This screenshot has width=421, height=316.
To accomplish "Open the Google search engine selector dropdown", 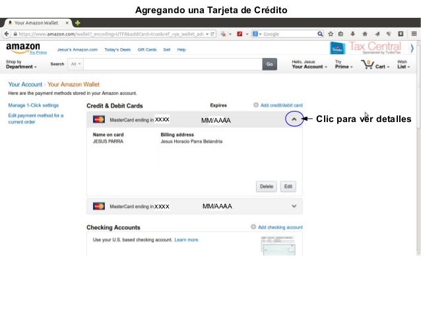I will point(257,34).
